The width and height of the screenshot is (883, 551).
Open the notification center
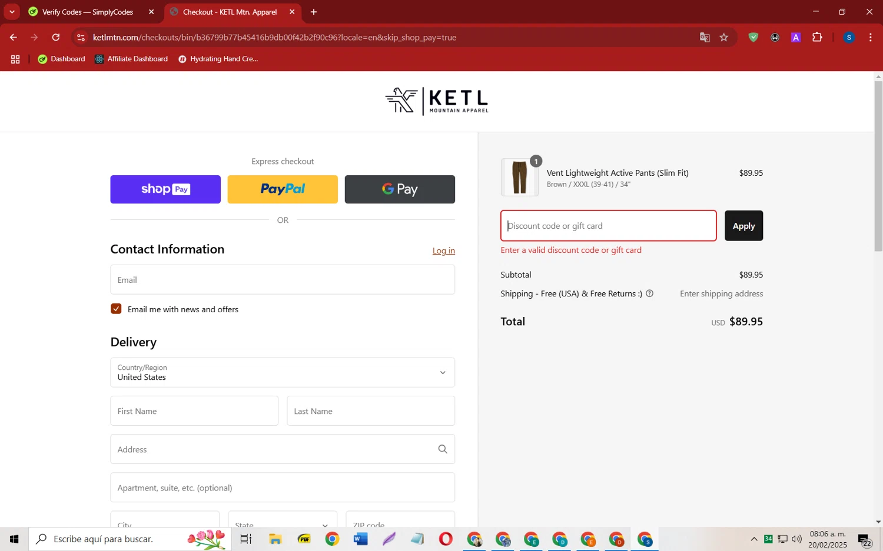click(x=864, y=539)
